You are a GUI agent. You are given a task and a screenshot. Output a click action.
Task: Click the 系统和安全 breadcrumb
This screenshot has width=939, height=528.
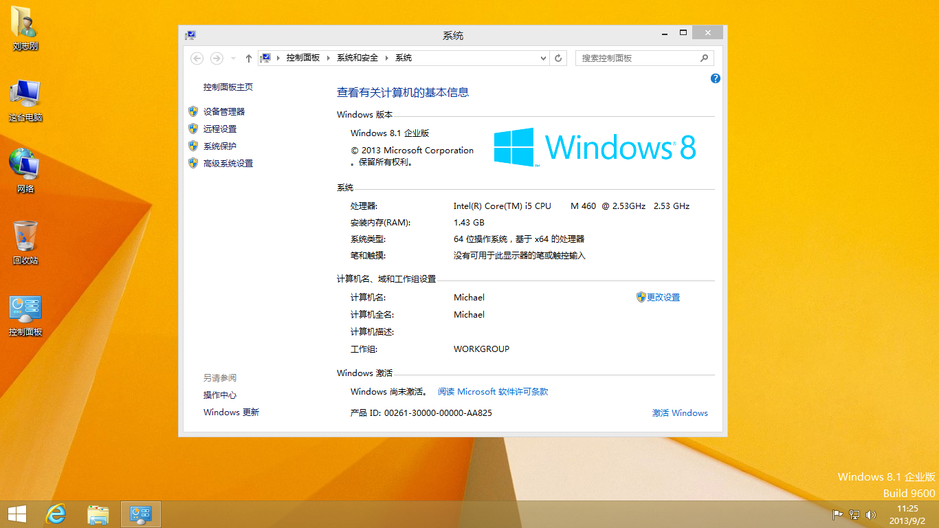coord(357,58)
